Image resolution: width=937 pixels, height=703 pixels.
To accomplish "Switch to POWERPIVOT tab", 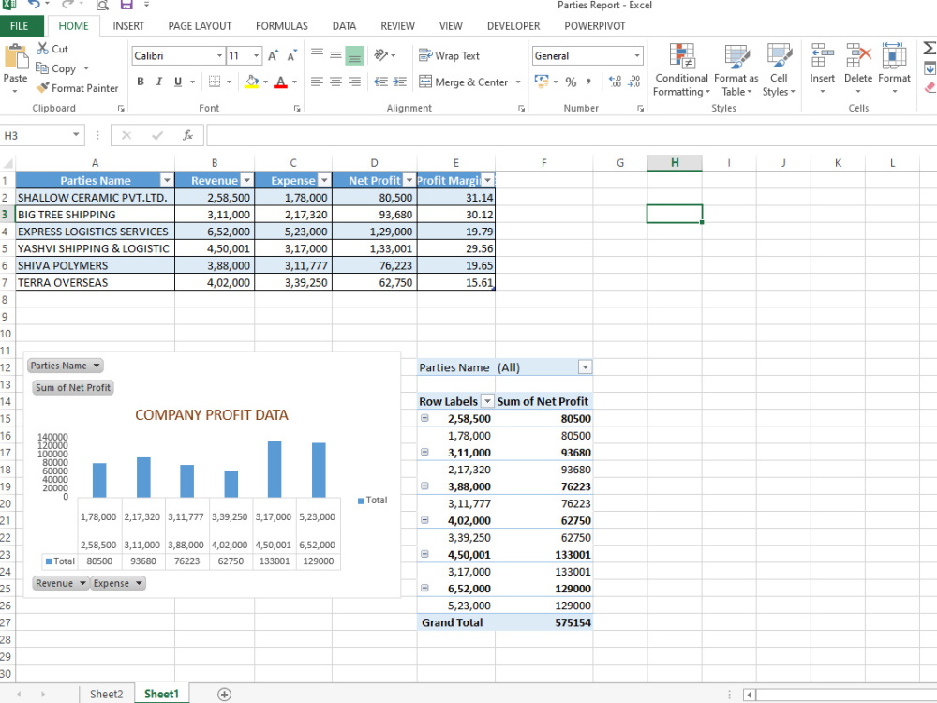I will tap(595, 25).
